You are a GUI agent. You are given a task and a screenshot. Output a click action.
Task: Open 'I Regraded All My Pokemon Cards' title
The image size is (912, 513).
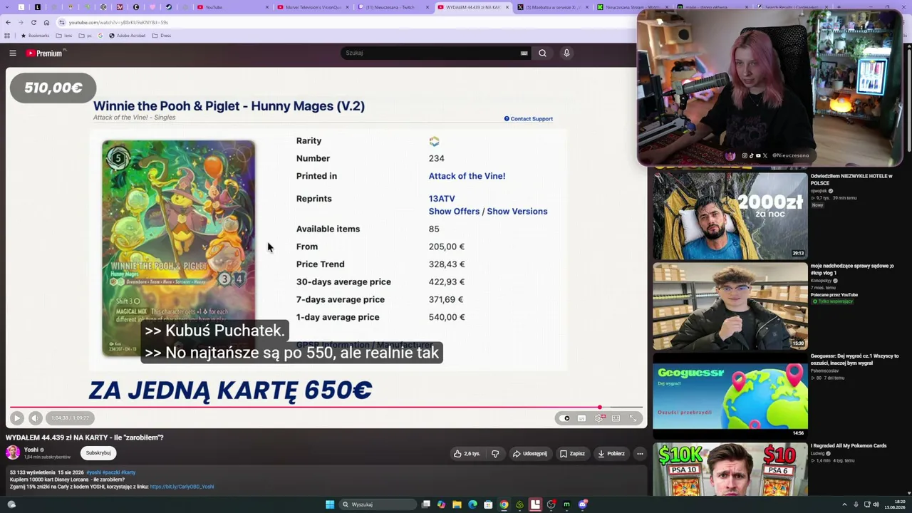[848, 446]
